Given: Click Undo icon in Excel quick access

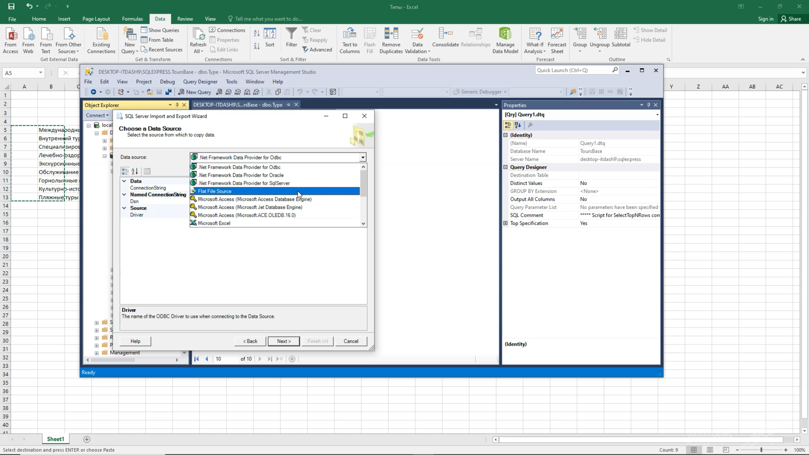Looking at the screenshot, I should click(29, 6).
